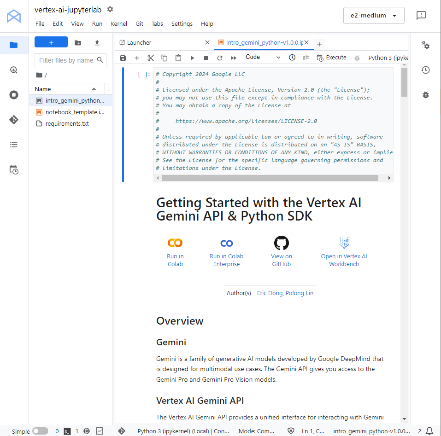441x436 pixels.
Task: Upload files icon
Action: click(97, 43)
